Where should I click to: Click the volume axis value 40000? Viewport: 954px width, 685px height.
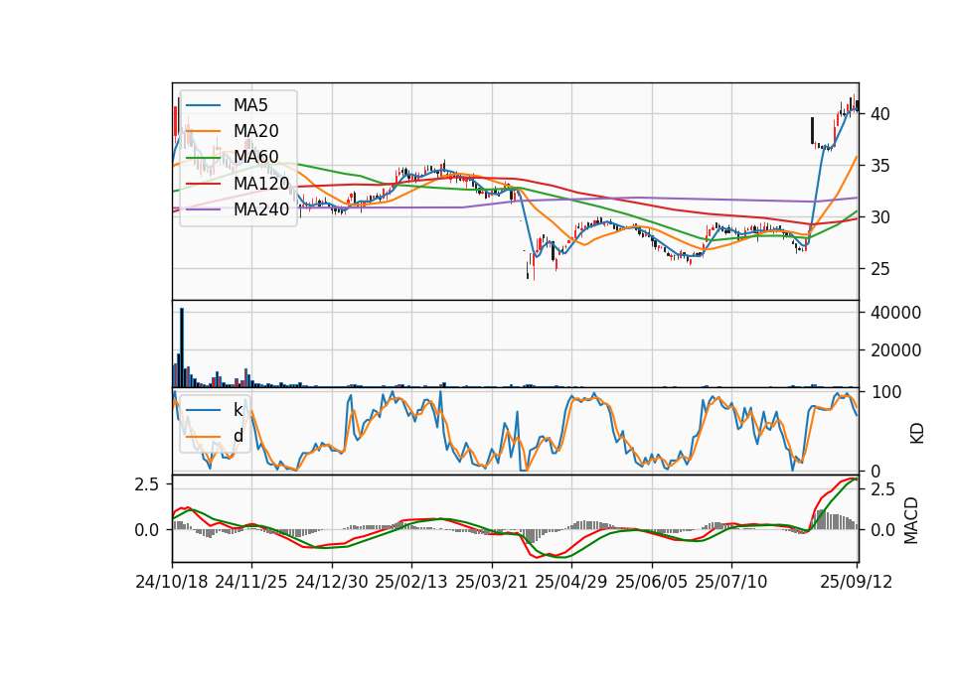pyautogui.click(x=895, y=313)
